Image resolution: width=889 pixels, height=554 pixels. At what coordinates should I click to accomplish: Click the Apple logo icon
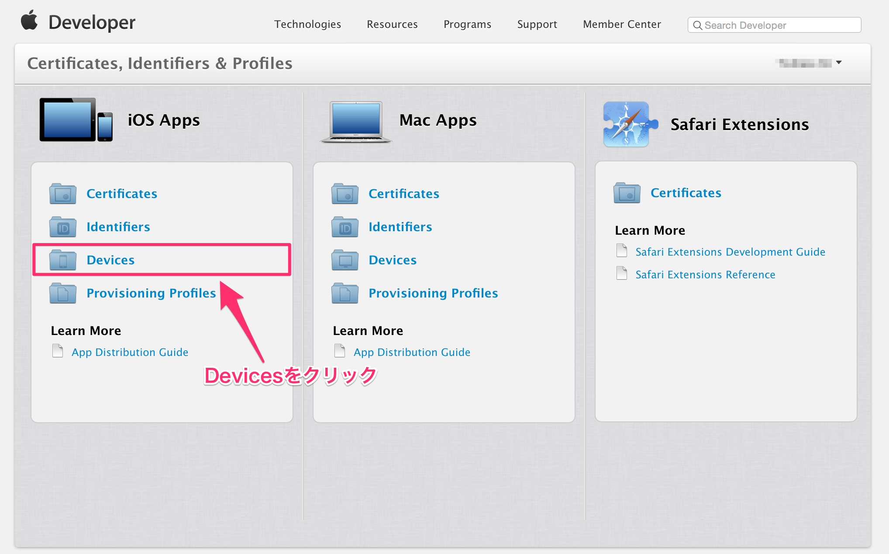coord(30,21)
